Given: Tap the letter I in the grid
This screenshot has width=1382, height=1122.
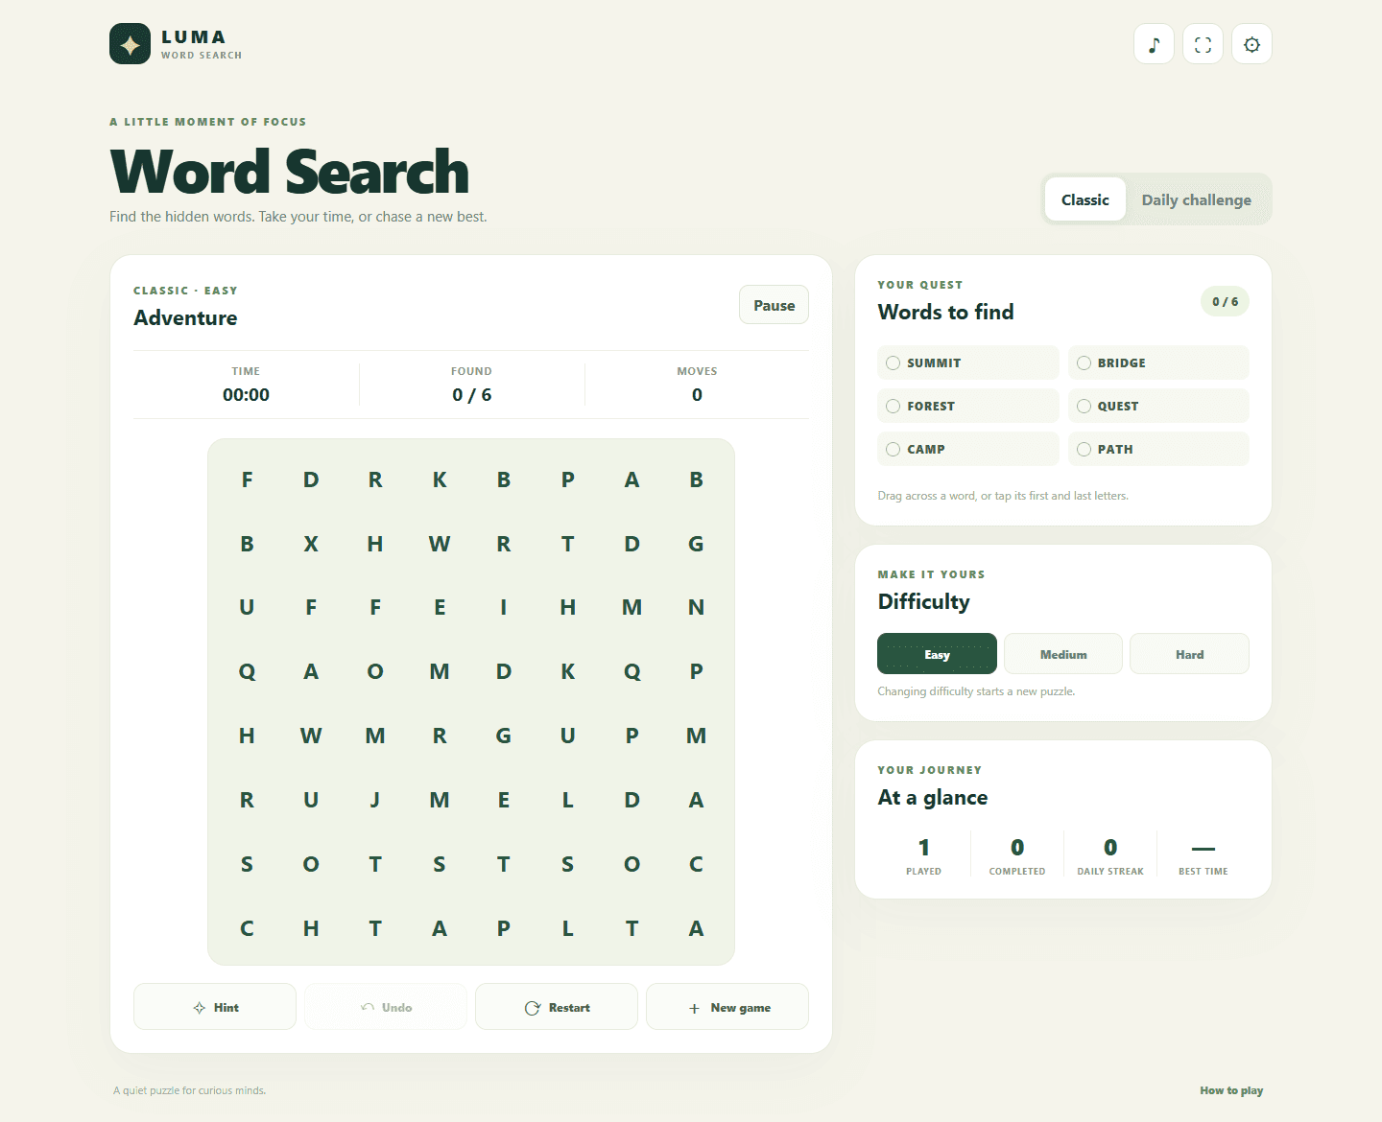Looking at the screenshot, I should coord(504,607).
